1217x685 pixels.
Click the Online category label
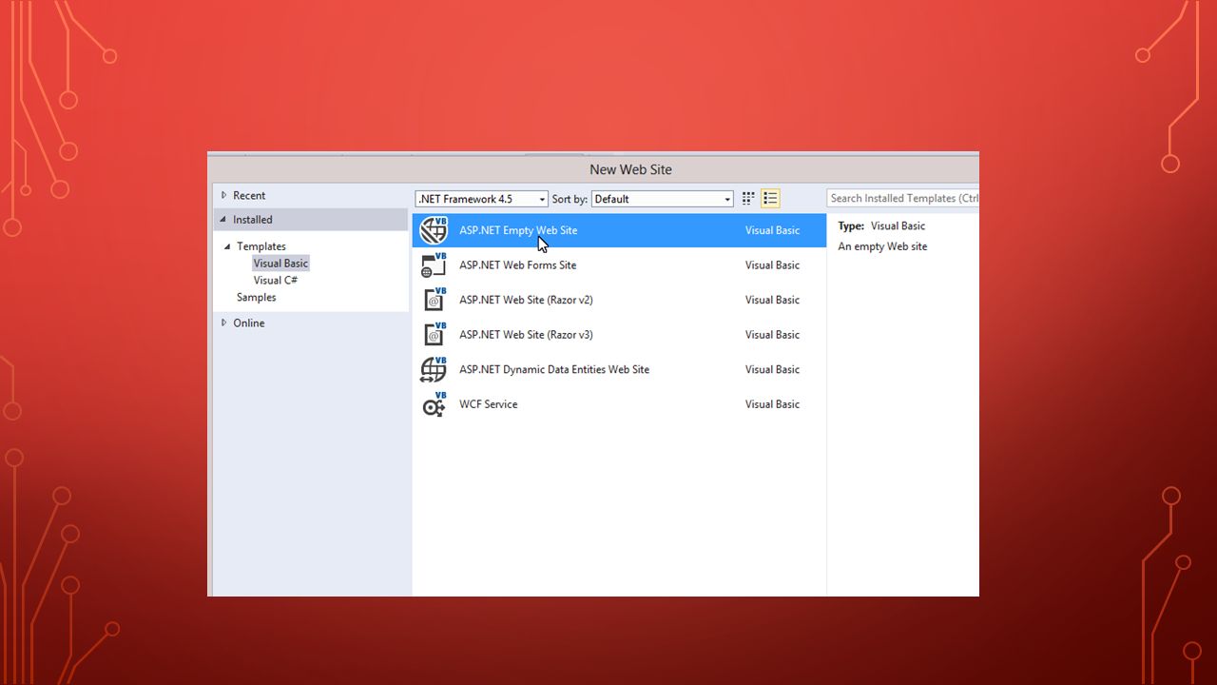tap(249, 323)
